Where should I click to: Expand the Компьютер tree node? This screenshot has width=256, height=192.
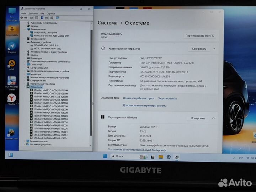coord(25,64)
